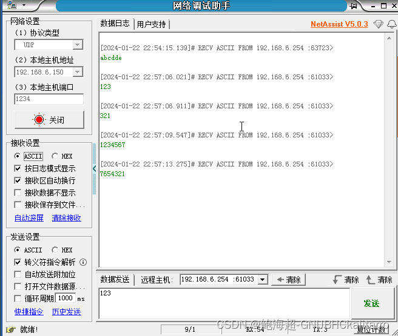
Task: Click the left-arrow 清除 button
Action: 289,280
